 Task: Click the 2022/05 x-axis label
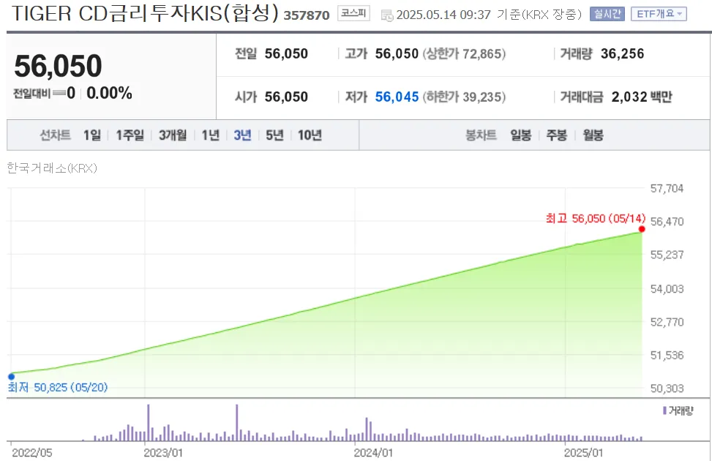point(31,452)
